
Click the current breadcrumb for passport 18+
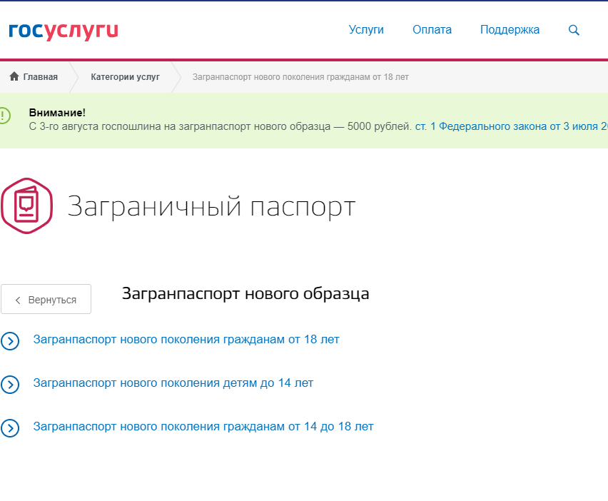coord(300,76)
